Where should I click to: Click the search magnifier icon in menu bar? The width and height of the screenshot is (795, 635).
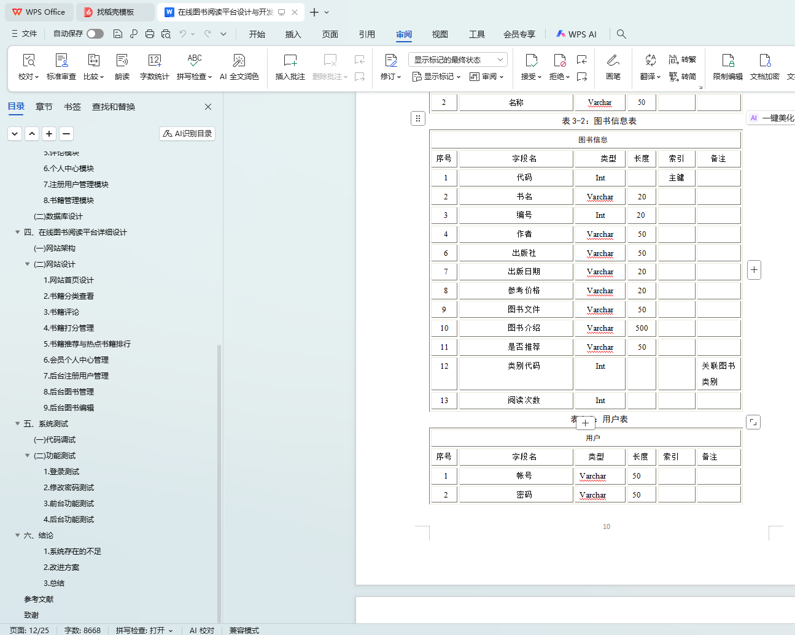pyautogui.click(x=621, y=34)
